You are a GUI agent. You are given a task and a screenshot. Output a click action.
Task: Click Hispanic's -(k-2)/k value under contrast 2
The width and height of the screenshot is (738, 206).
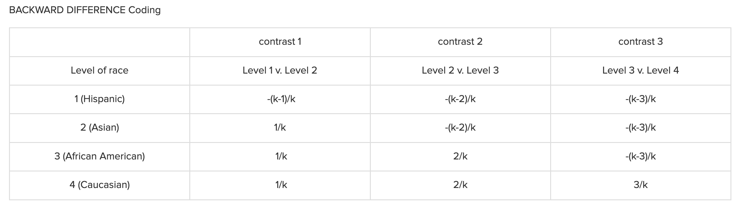(460, 99)
